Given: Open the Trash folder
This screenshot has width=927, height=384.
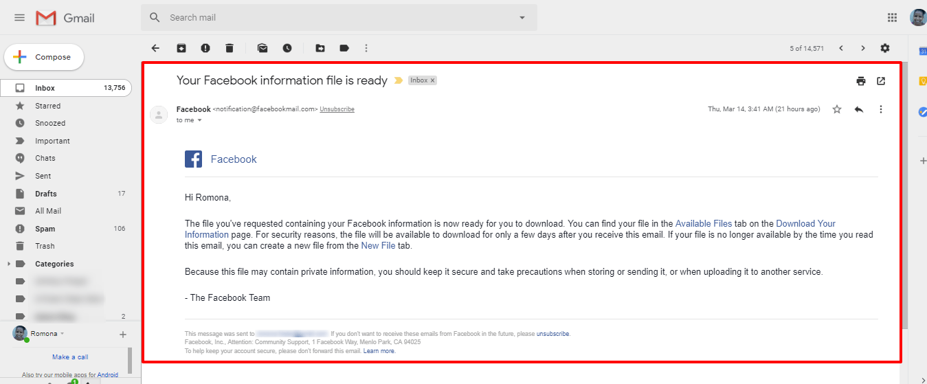Looking at the screenshot, I should (x=66, y=246).
